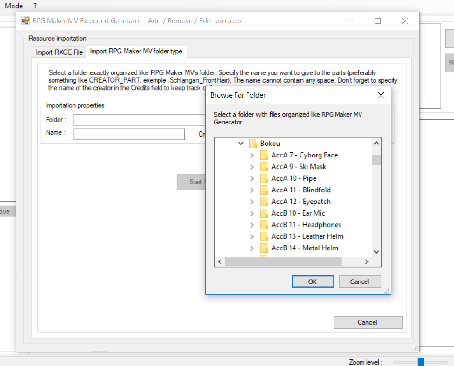Select the AccA 7 - Cyborg Face folder
The image size is (454, 366).
click(305, 155)
